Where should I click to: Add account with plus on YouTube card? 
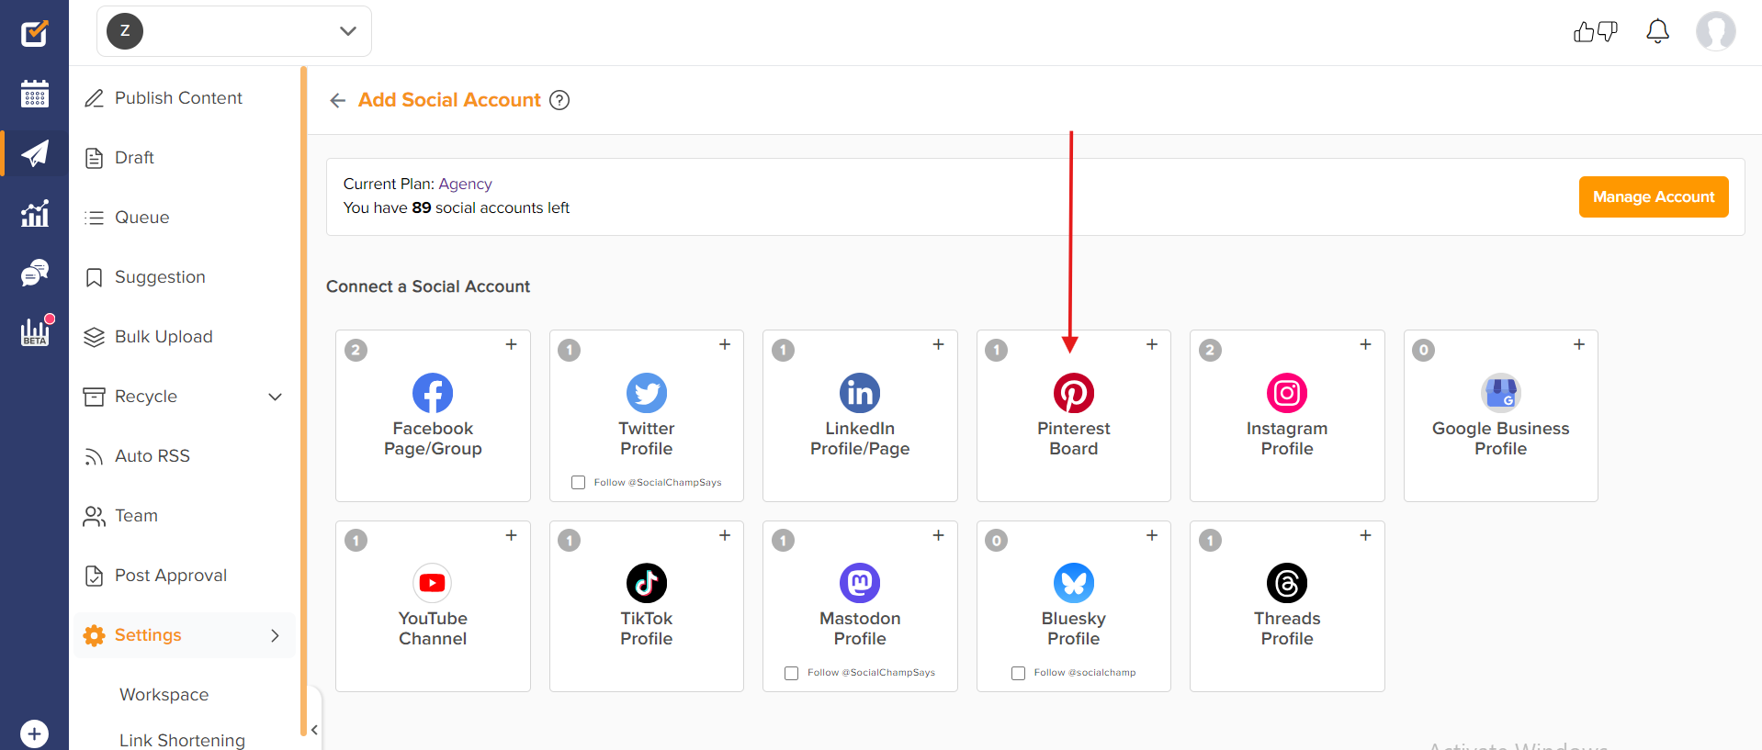(x=512, y=535)
